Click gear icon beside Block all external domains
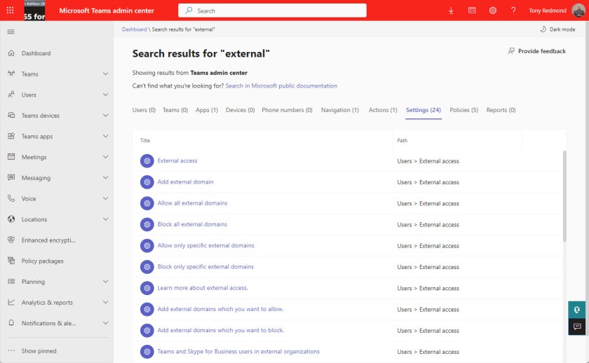The image size is (589, 363). click(147, 224)
